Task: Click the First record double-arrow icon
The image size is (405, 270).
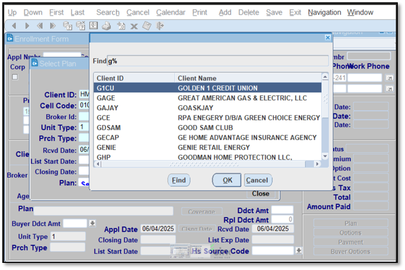Action: click(39, 26)
